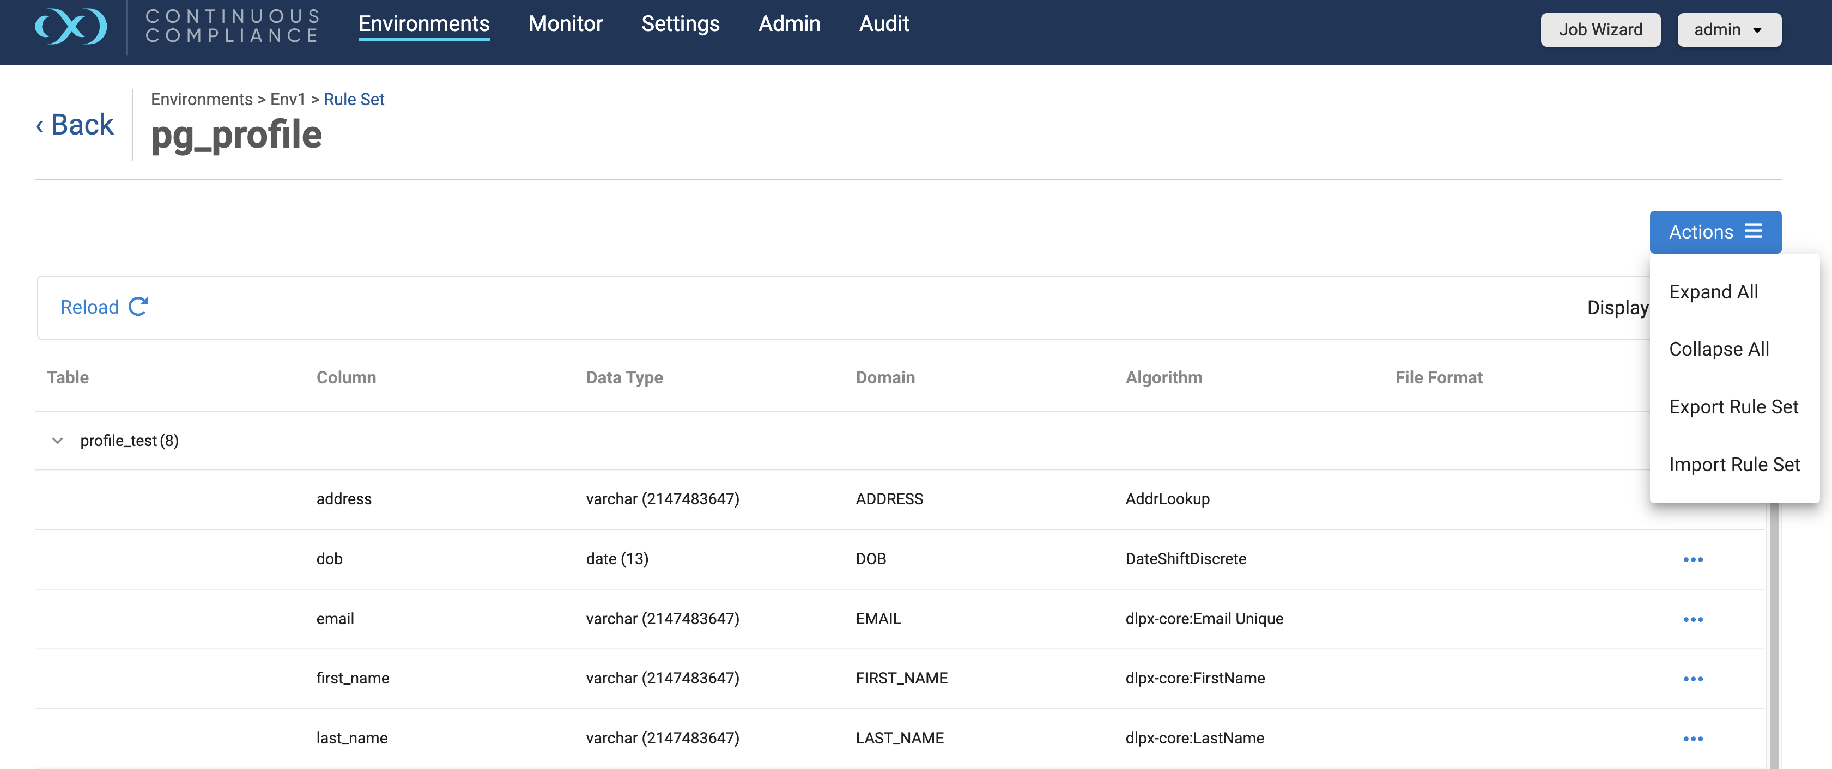
Task: Open the Audit tab
Action: [883, 23]
